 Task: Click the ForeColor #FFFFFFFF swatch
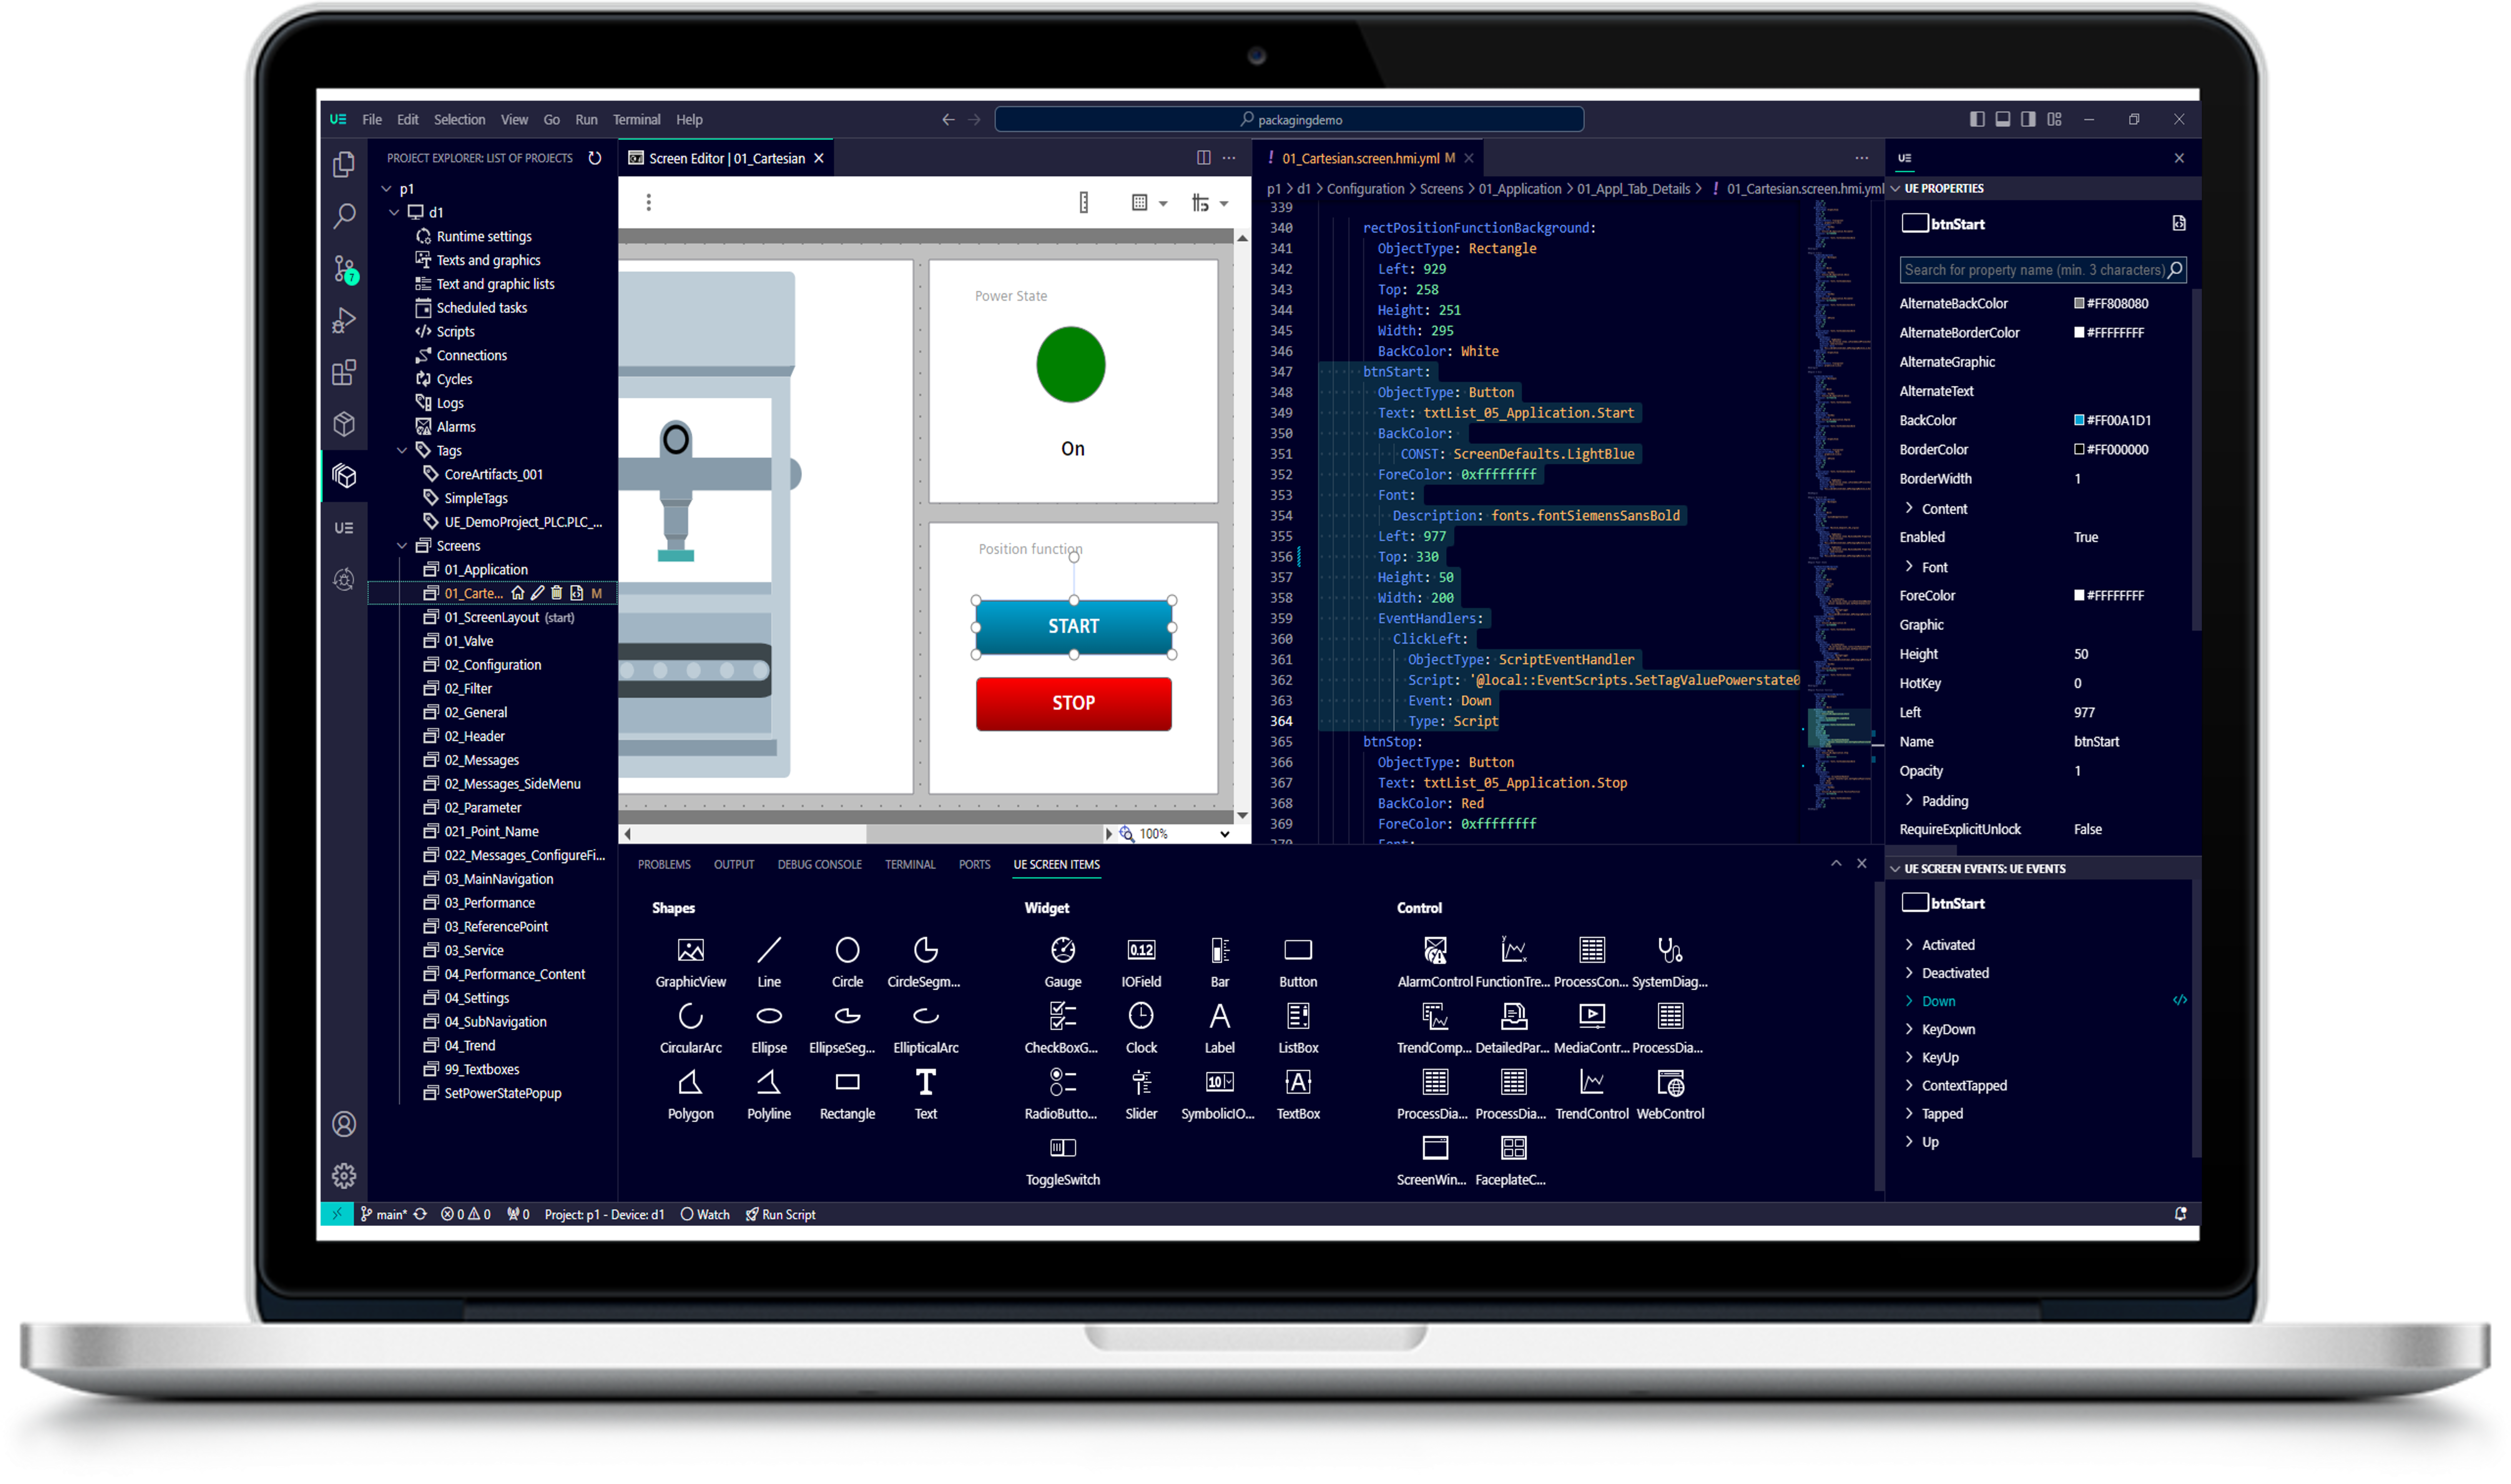click(x=2079, y=595)
